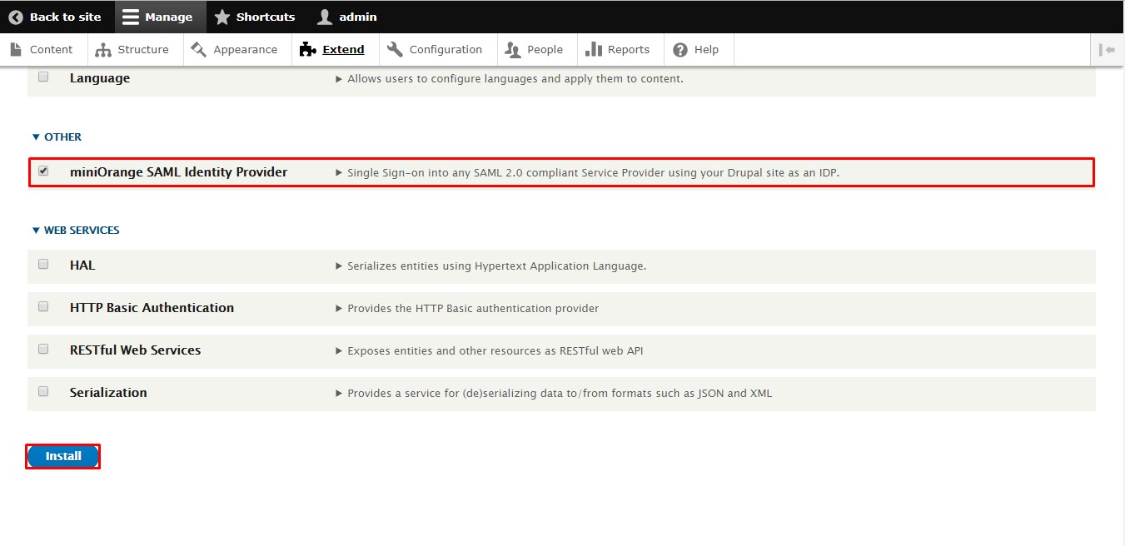Toggle the toolbar orientation control at right
Screen dimensions: 1125x546
click(1108, 49)
